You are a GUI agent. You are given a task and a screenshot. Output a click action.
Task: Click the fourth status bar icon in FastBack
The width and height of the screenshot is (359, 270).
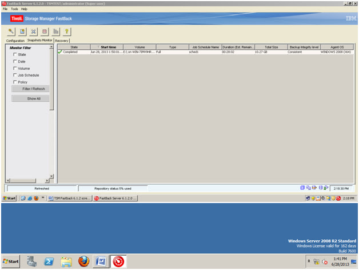(x=321, y=188)
